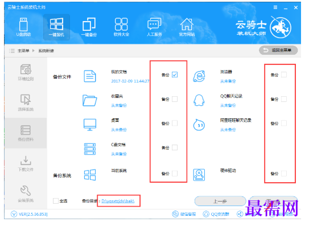309x226 pixels.
Task: Click 从未备份 status under 收藏夹
Action: coord(119,105)
